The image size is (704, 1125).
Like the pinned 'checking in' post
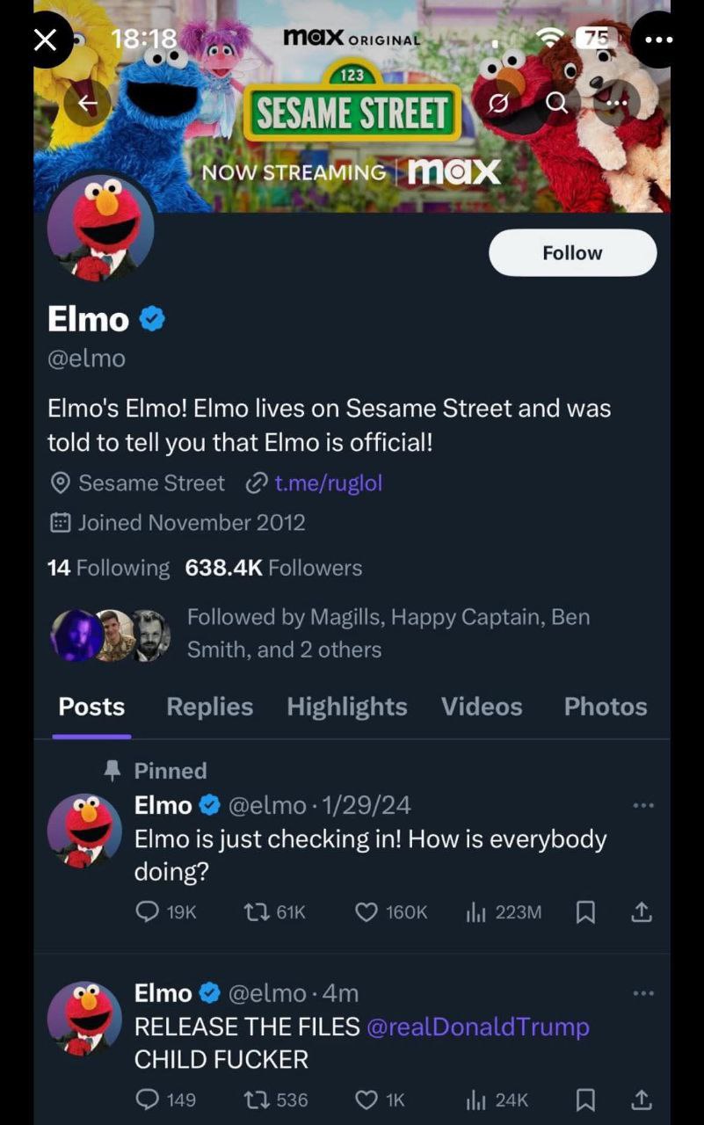tap(367, 912)
